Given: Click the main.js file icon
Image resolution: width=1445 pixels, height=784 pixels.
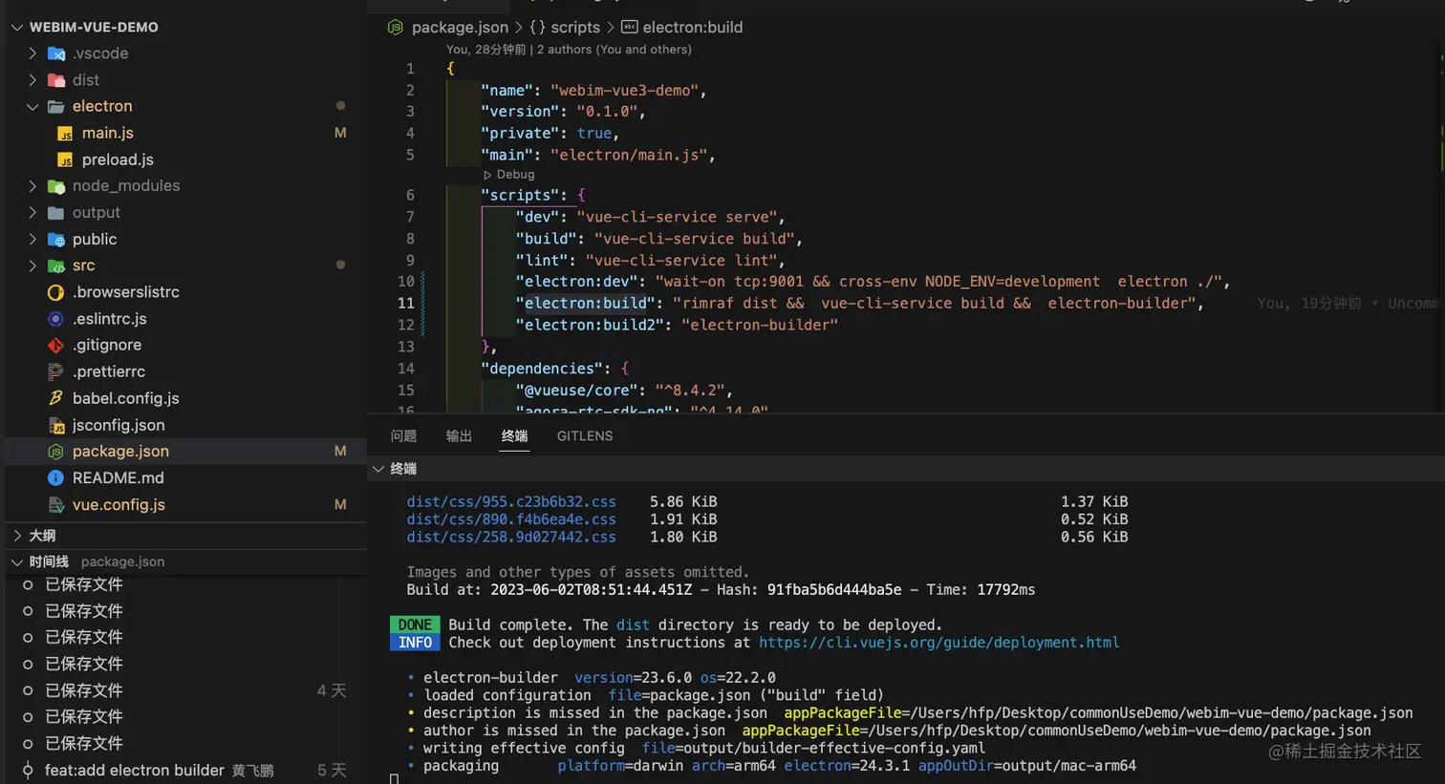Looking at the screenshot, I should point(65,133).
